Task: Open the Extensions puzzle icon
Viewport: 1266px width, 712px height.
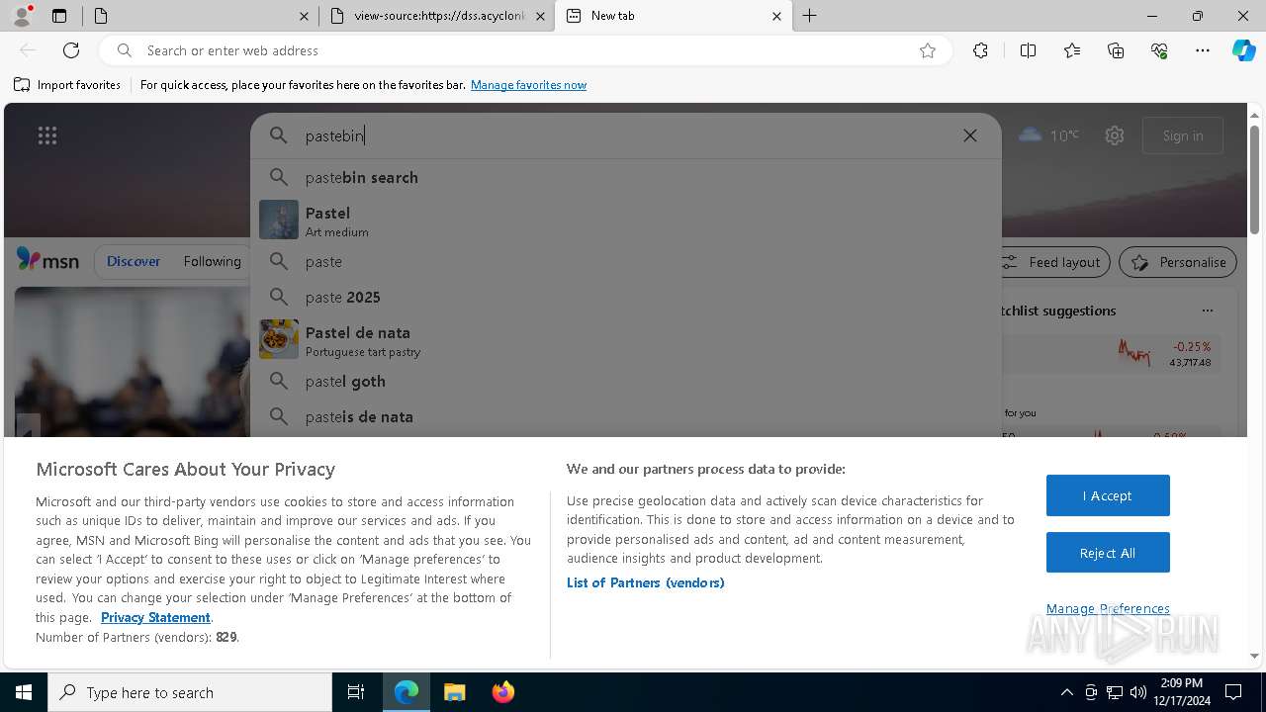Action: pos(980,50)
